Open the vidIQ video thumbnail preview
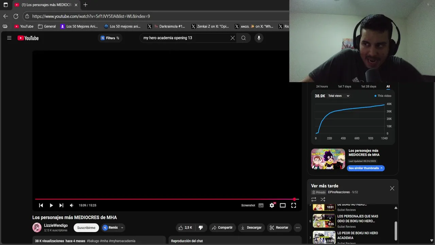Viewport: 435px width, 245px height. pyautogui.click(x=328, y=159)
